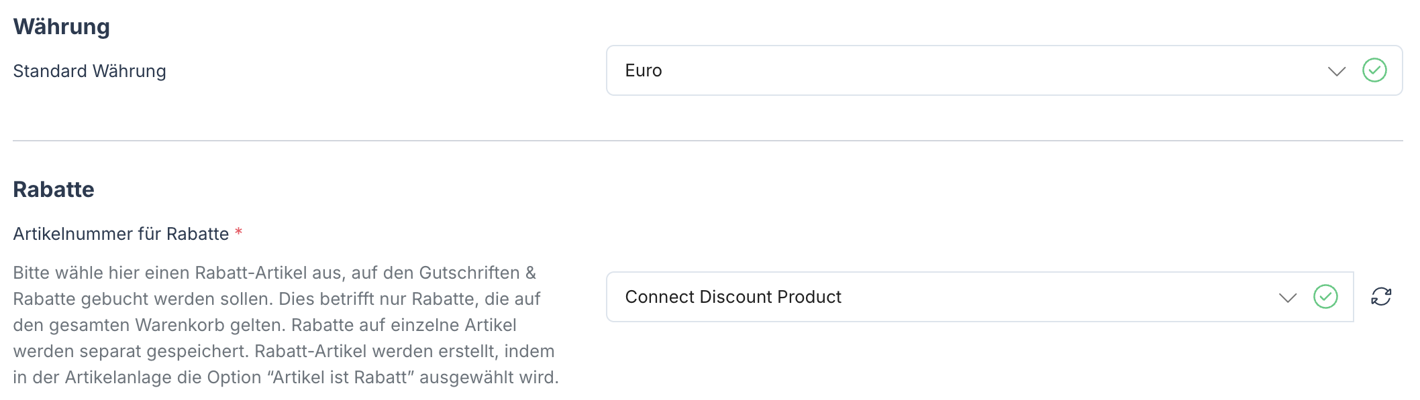
Task: Click green checkmark in Connect Discount Product field
Action: [1325, 297]
